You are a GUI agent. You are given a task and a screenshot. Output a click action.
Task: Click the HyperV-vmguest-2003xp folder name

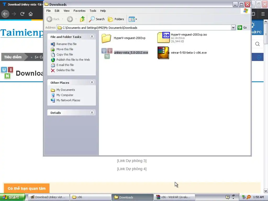(130, 38)
